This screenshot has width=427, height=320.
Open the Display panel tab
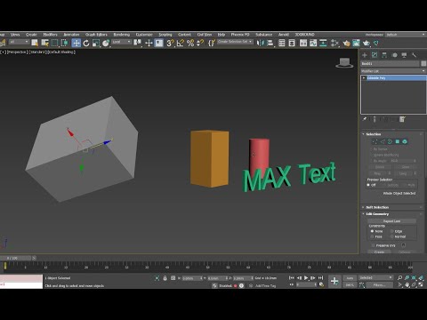[x=404, y=55]
